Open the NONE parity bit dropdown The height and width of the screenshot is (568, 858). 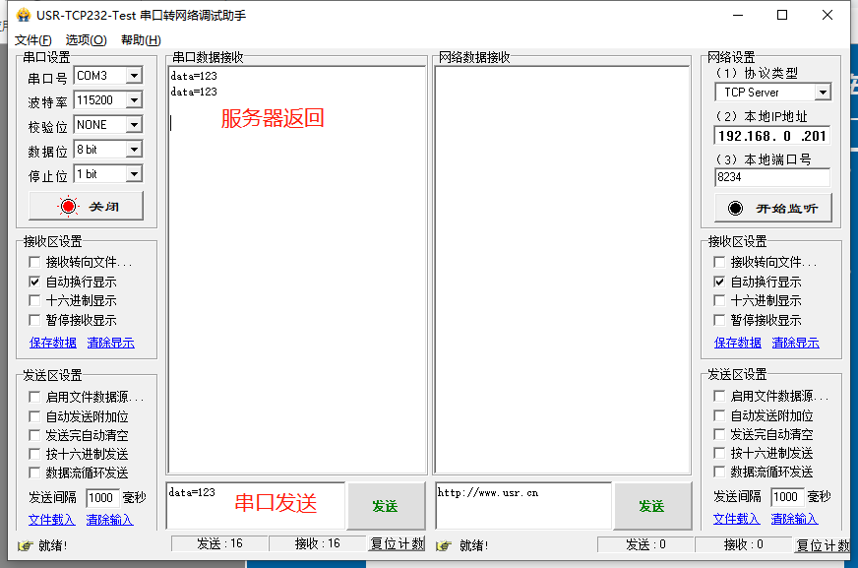coord(134,125)
